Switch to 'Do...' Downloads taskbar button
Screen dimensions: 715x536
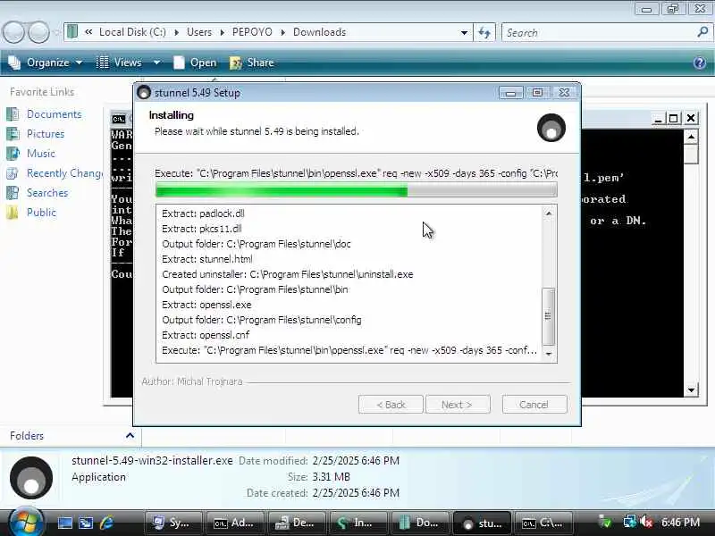[420, 523]
